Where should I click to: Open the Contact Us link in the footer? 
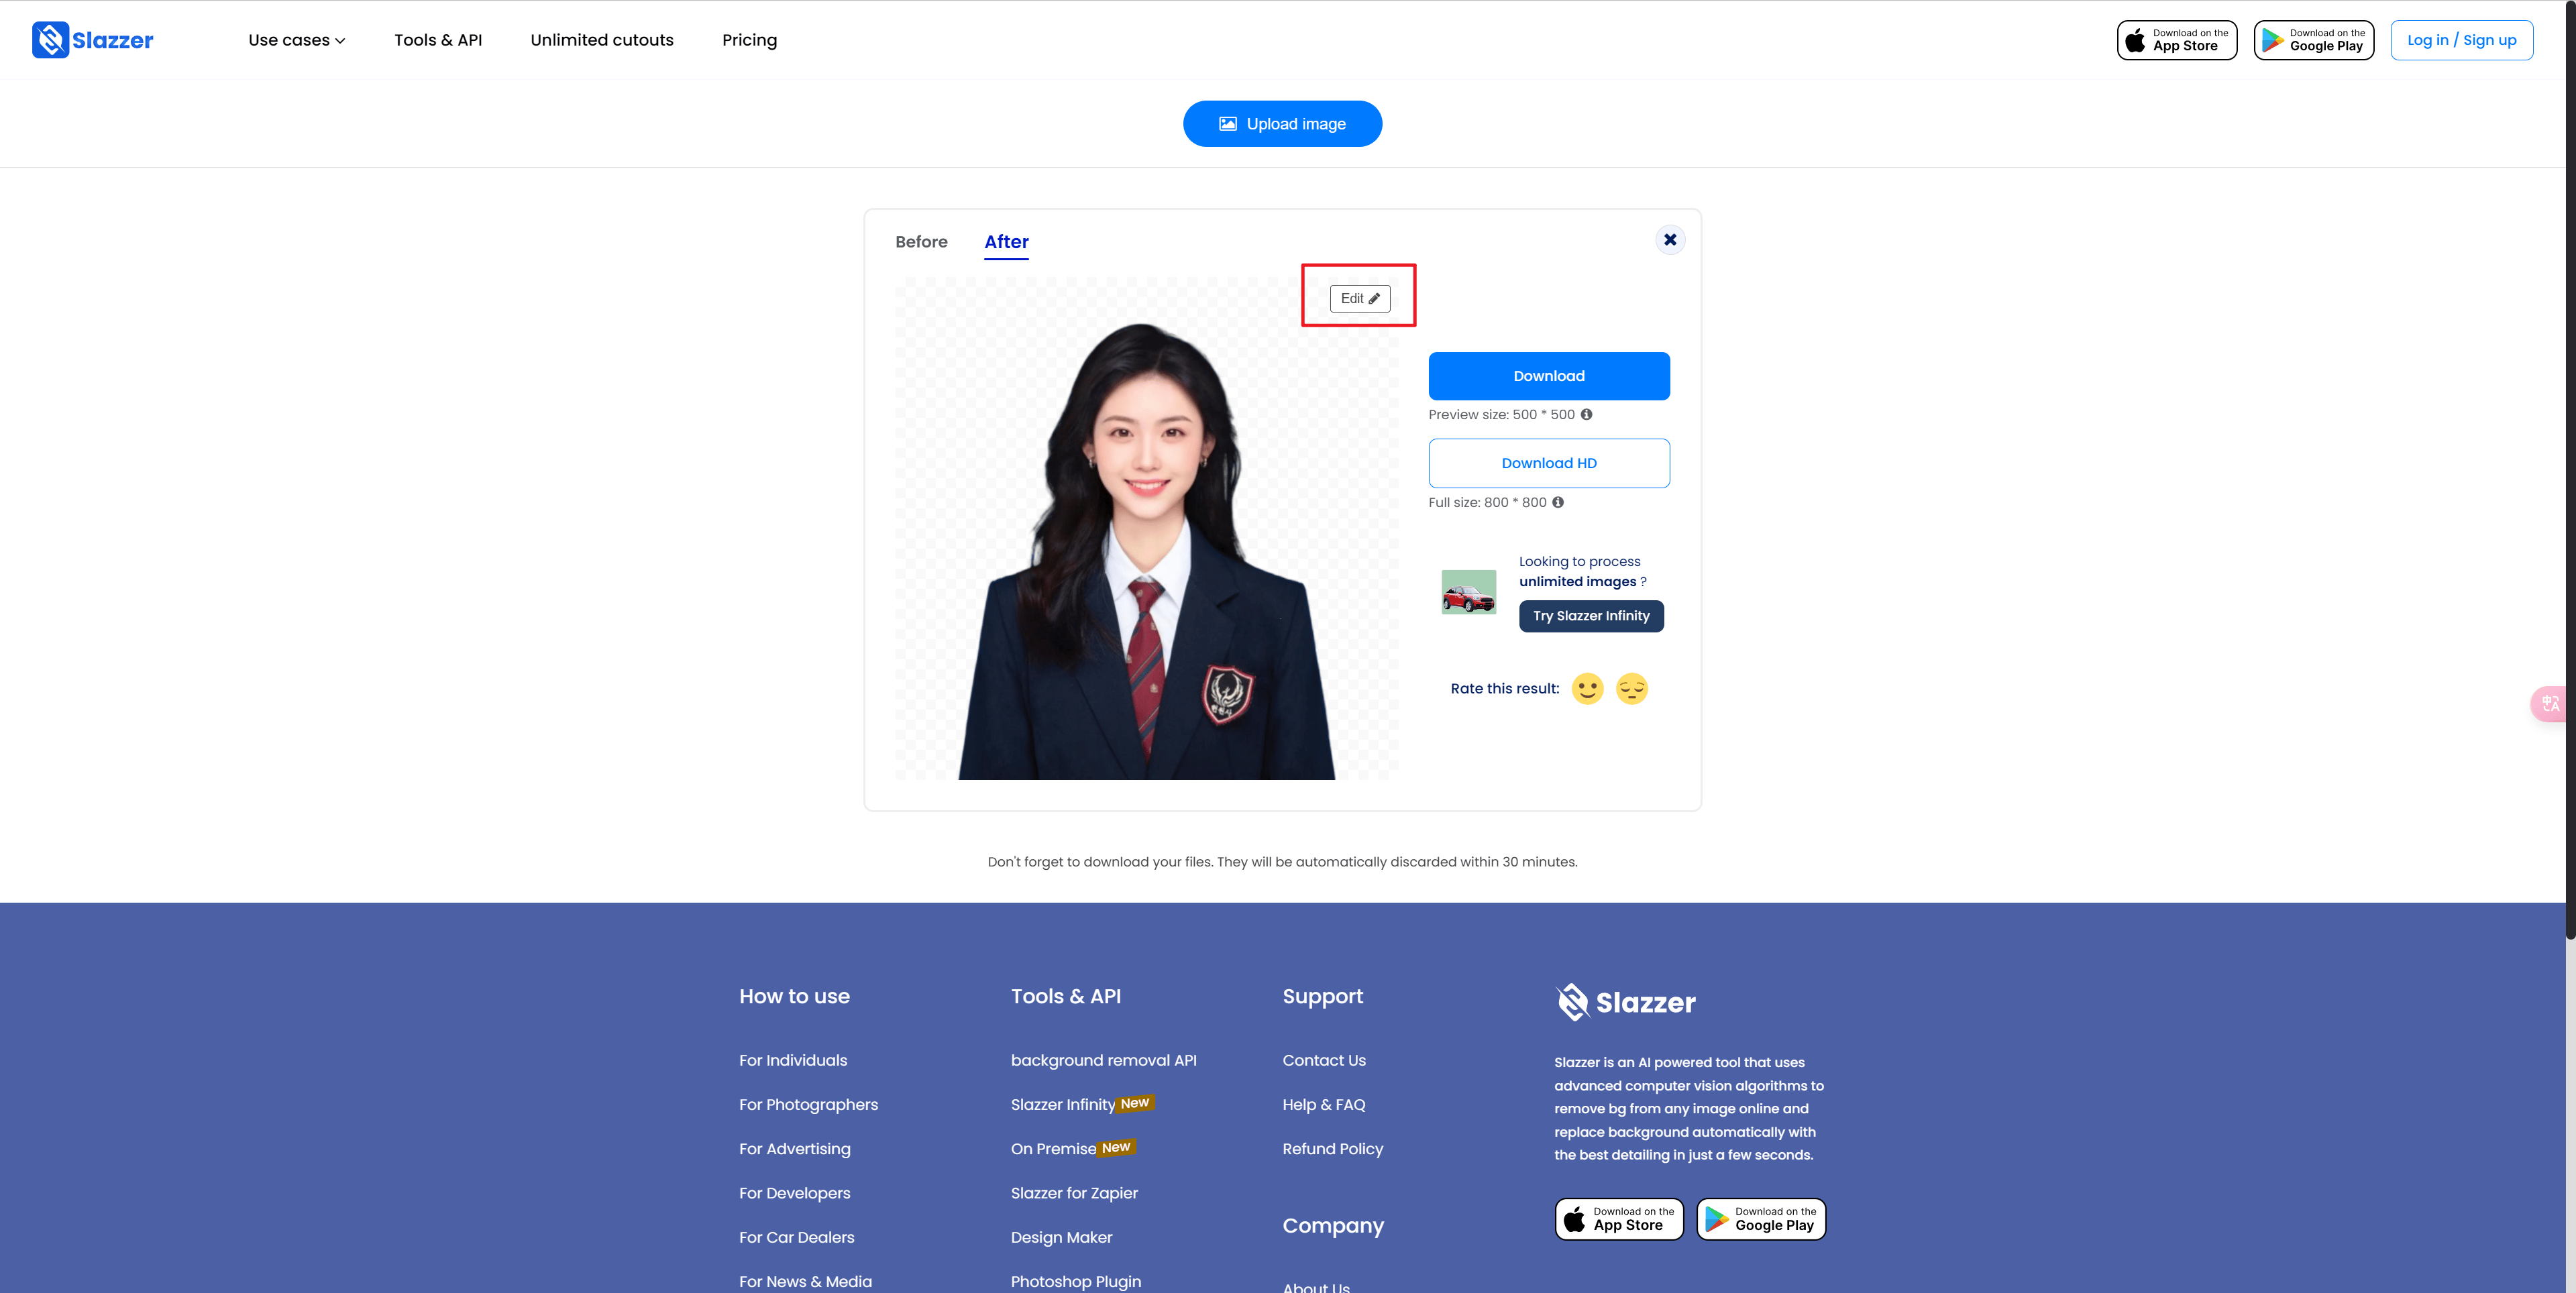tap(1324, 1059)
